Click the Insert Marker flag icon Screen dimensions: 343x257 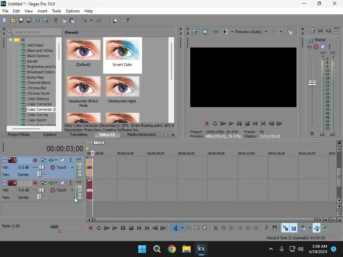tap(266, 228)
